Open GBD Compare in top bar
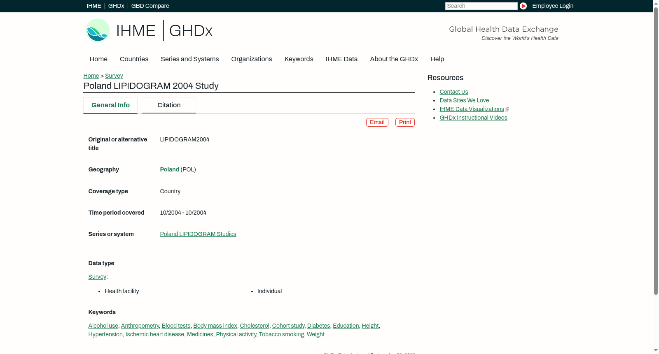 pyautogui.click(x=150, y=6)
